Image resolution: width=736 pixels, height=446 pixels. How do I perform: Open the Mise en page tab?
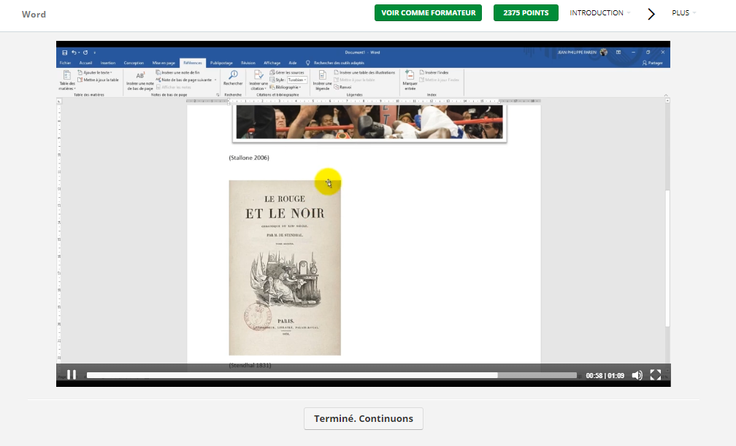click(x=164, y=63)
